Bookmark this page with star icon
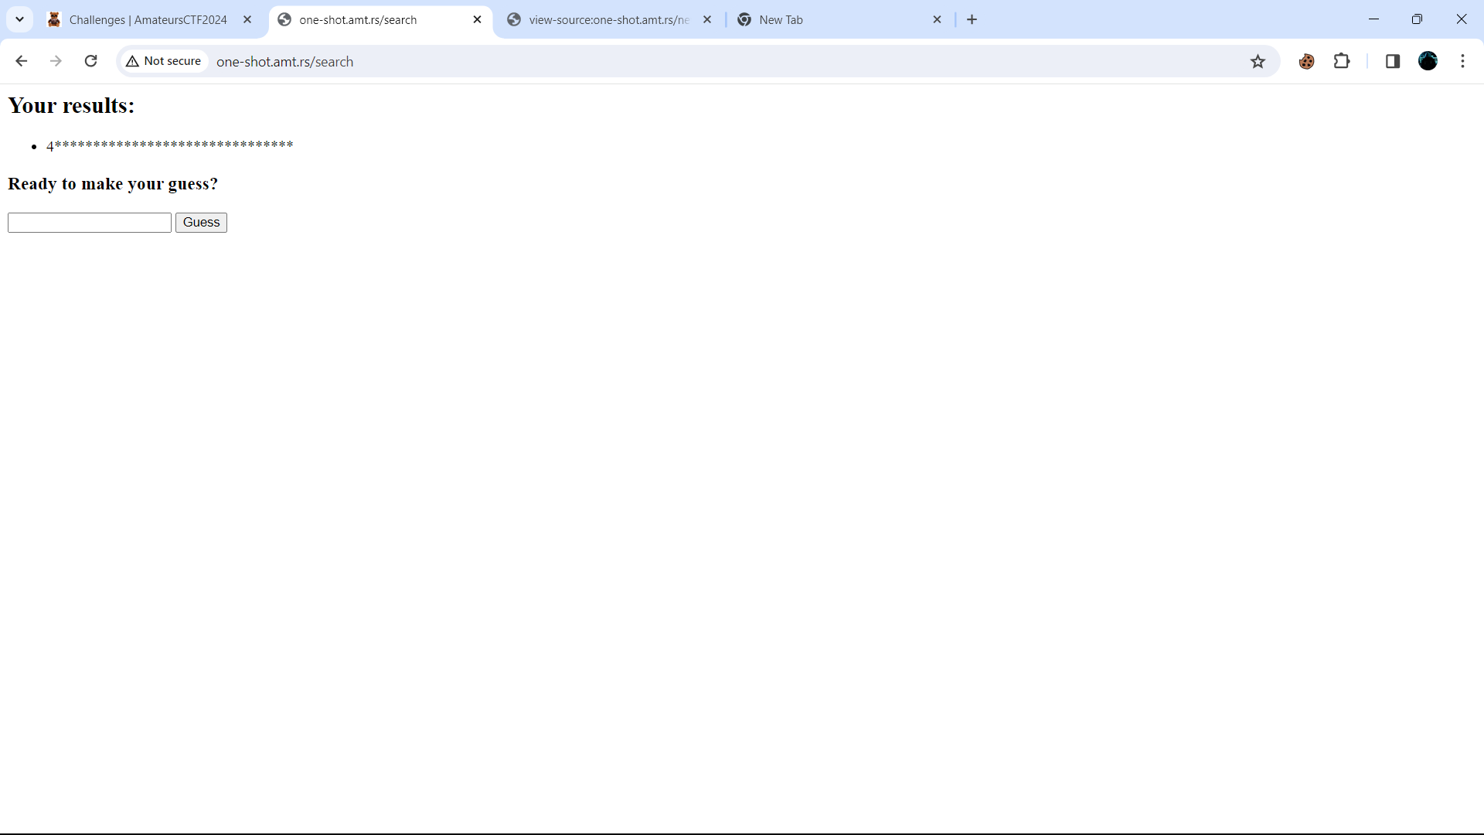Screen dimensions: 1484x835 click(x=1258, y=61)
